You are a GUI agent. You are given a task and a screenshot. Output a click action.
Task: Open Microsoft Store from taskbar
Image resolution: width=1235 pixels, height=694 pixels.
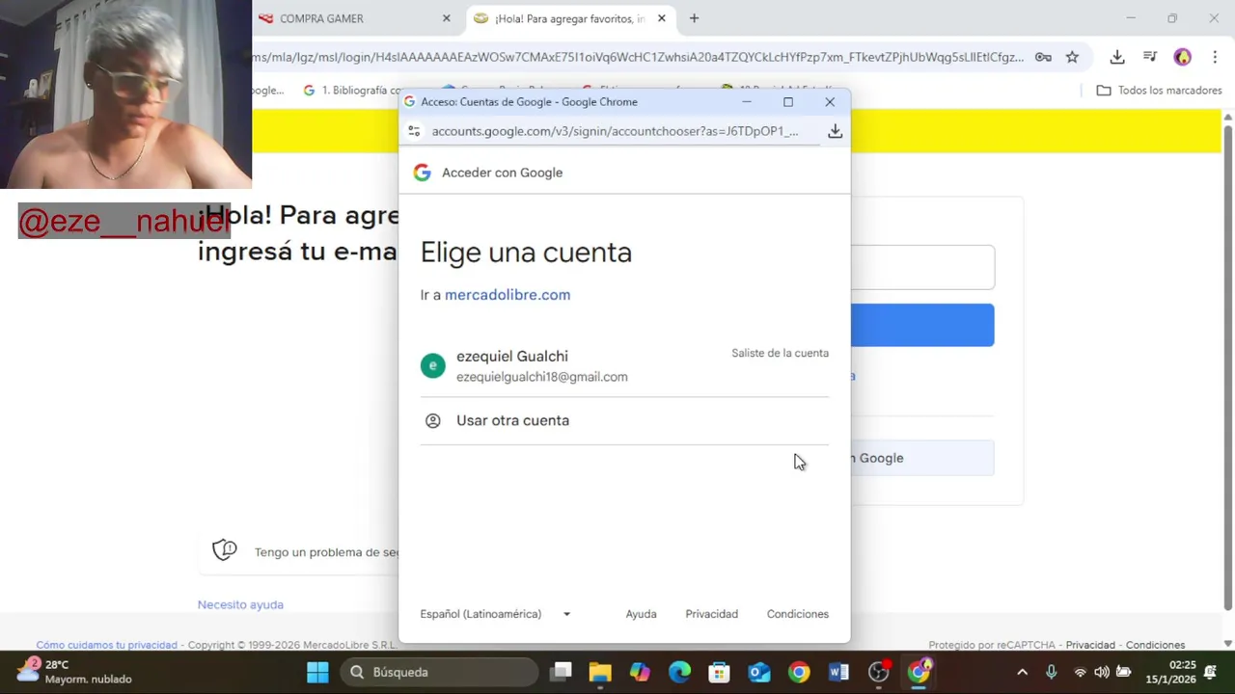(719, 672)
